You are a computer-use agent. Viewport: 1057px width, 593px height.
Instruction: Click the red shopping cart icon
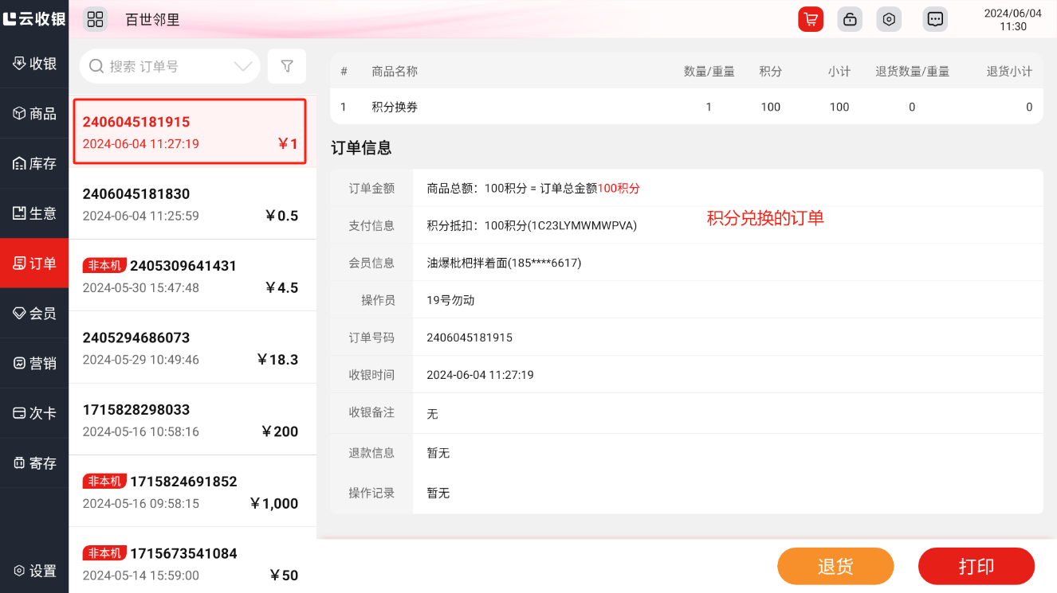pyautogui.click(x=811, y=19)
